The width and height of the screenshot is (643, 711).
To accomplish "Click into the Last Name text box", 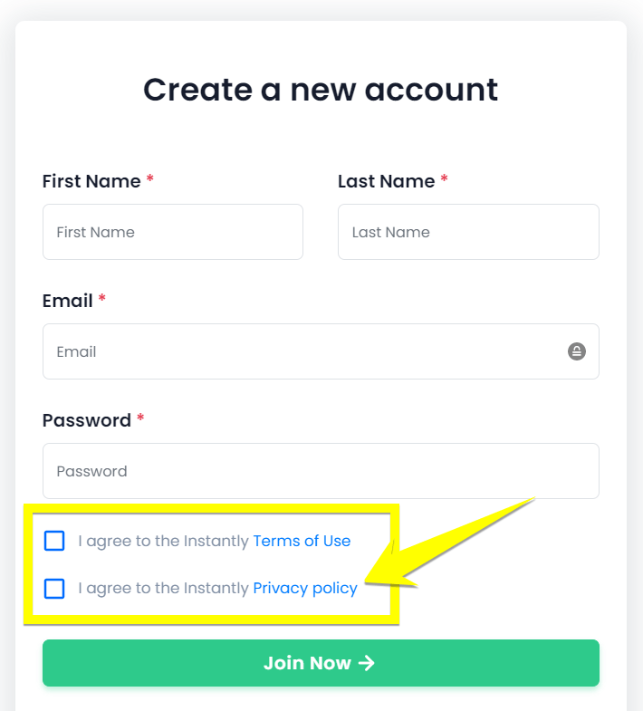I will tap(468, 232).
